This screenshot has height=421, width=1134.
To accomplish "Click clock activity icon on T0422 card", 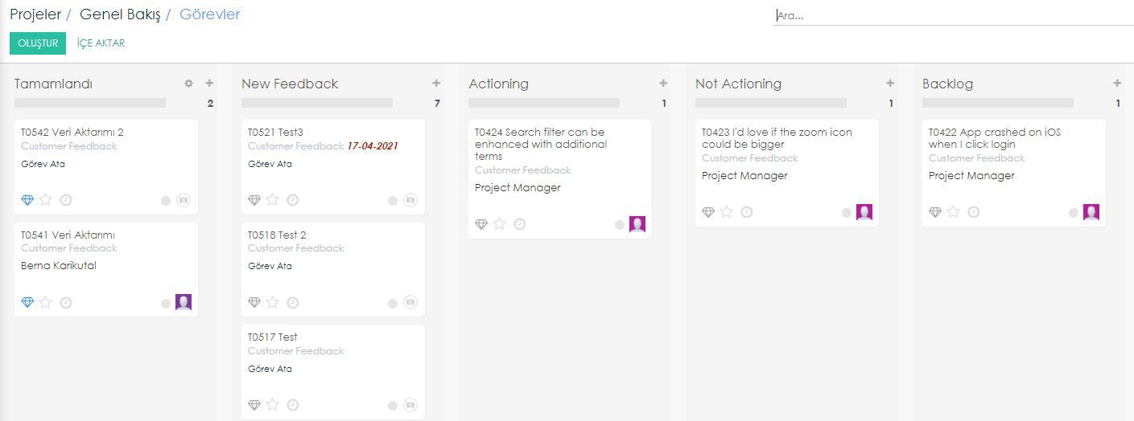I will [974, 212].
